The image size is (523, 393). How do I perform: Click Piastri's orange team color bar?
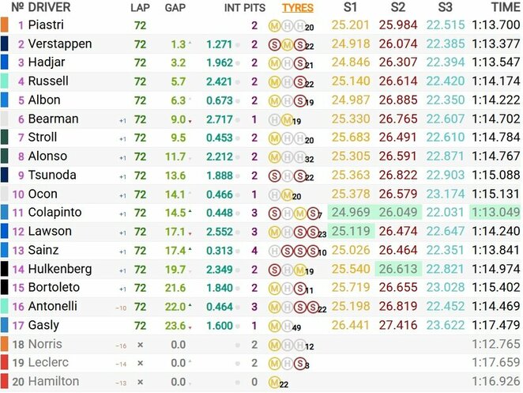(x=5, y=25)
